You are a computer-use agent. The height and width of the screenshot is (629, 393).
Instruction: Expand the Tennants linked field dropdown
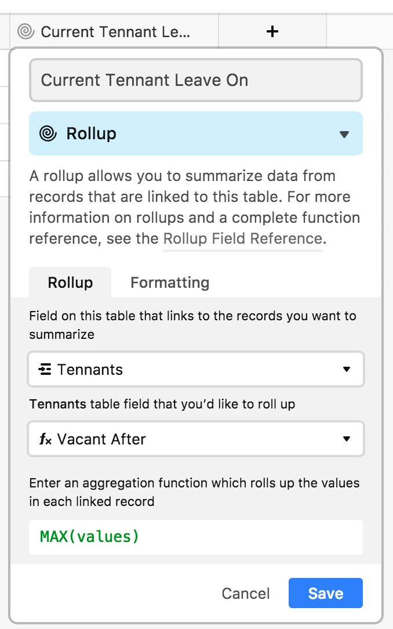347,369
